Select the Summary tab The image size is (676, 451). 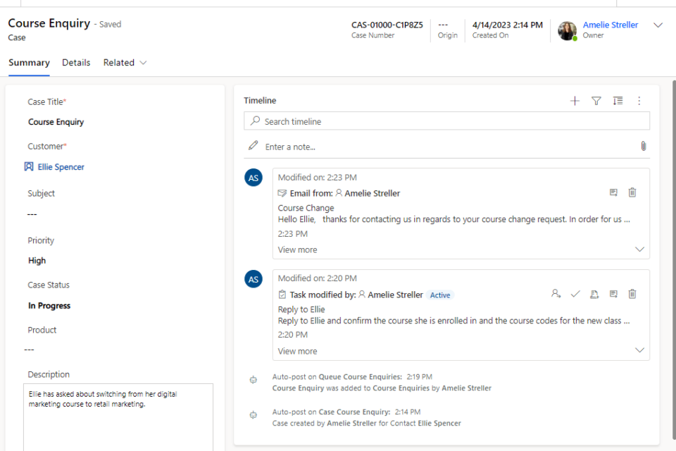[29, 63]
